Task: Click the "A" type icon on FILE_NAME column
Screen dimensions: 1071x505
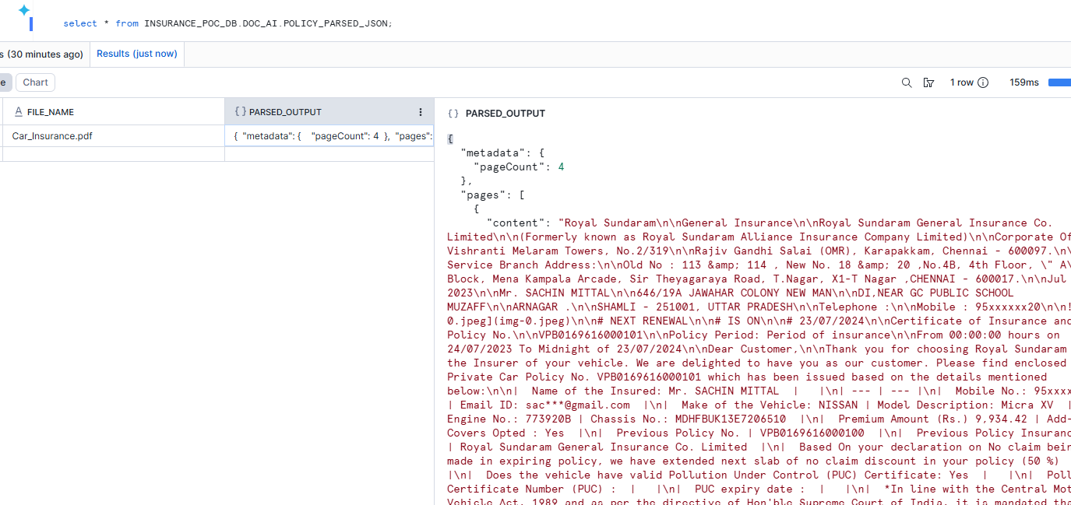Action: point(18,111)
